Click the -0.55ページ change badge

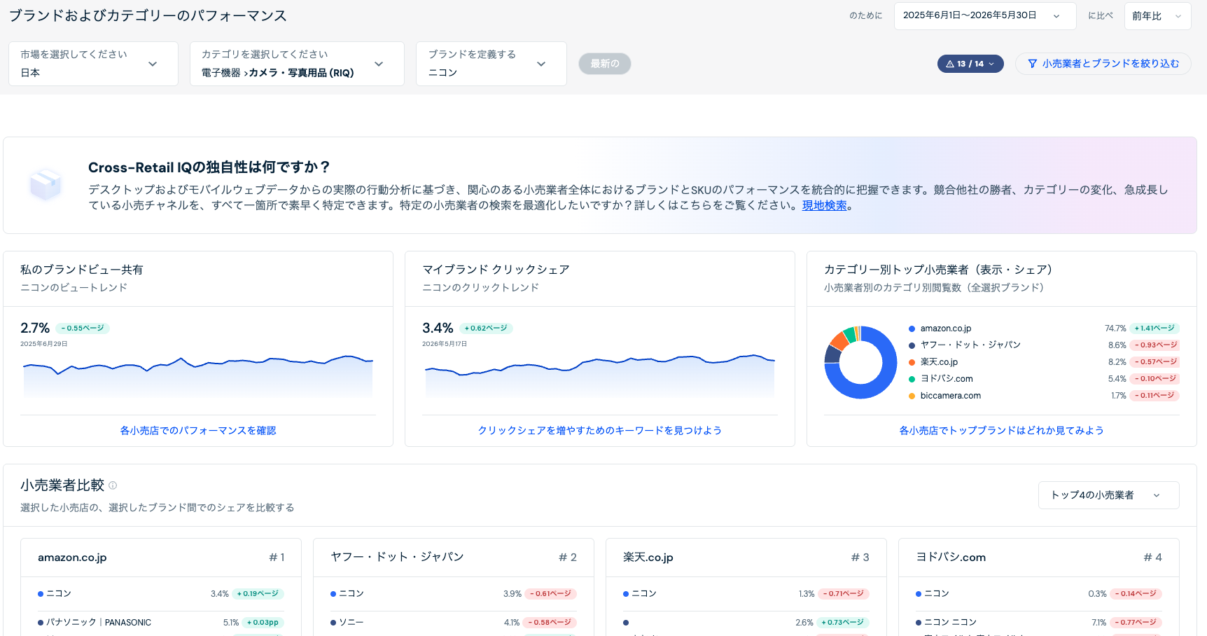83,329
